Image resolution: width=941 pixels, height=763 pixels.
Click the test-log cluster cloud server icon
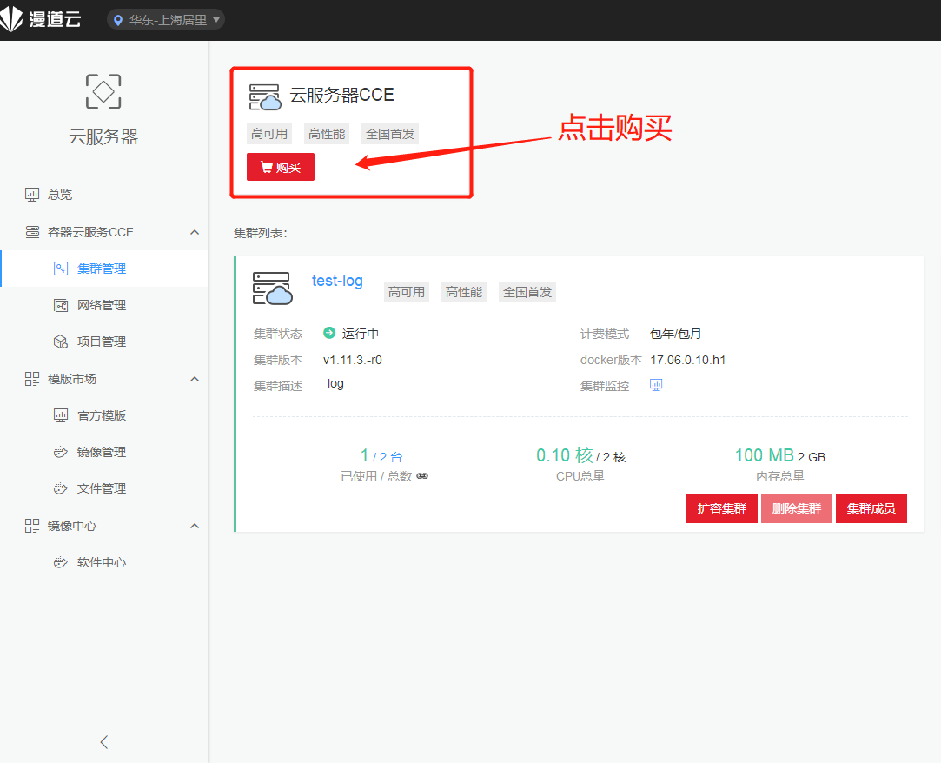[x=273, y=289]
